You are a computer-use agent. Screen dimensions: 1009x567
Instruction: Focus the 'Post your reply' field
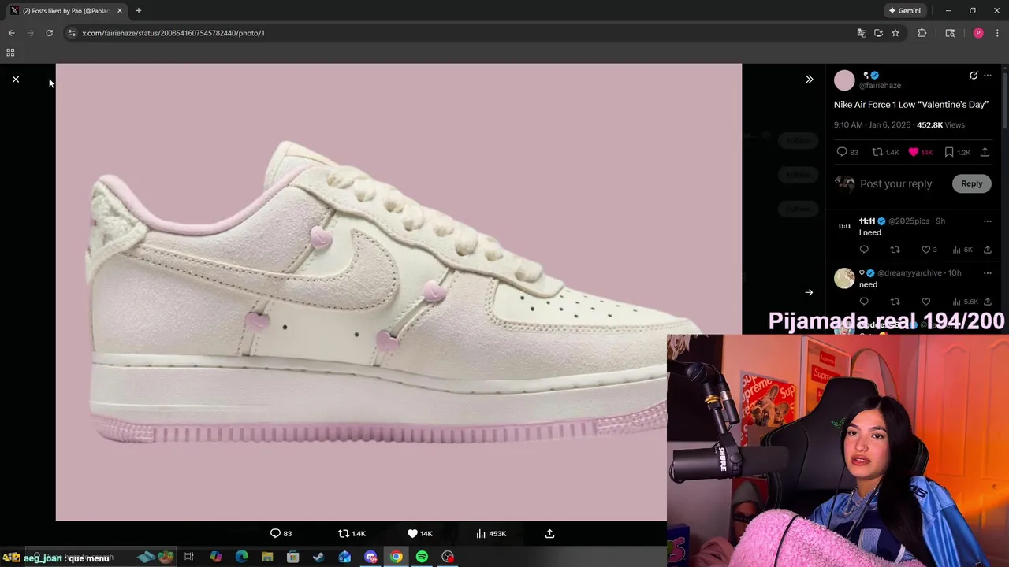click(x=896, y=183)
